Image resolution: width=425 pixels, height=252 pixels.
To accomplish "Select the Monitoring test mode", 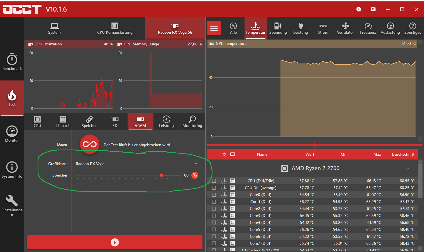I will (x=192, y=122).
